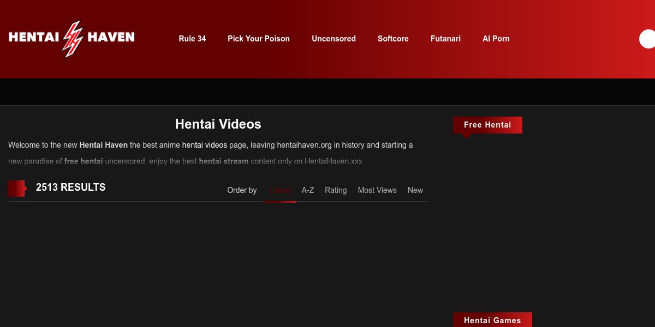Click the 'Order by' label

tap(242, 190)
